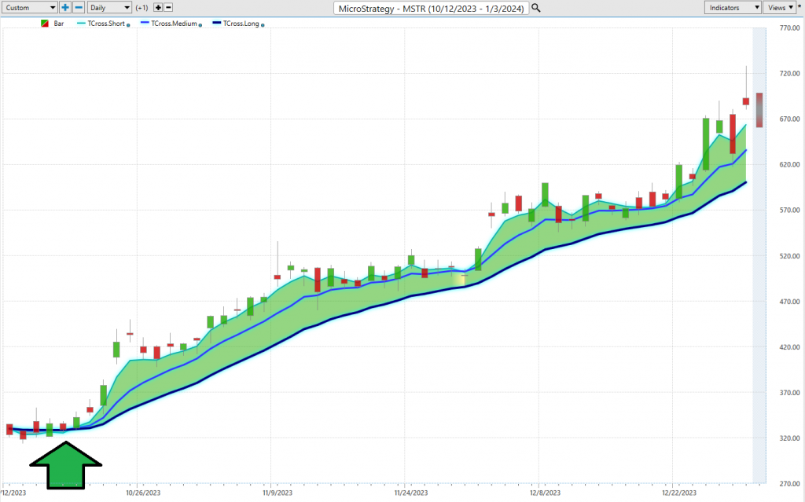This screenshot has height=502, width=805.
Task: Click the gray forecast candle at right edge
Action: 759,110
